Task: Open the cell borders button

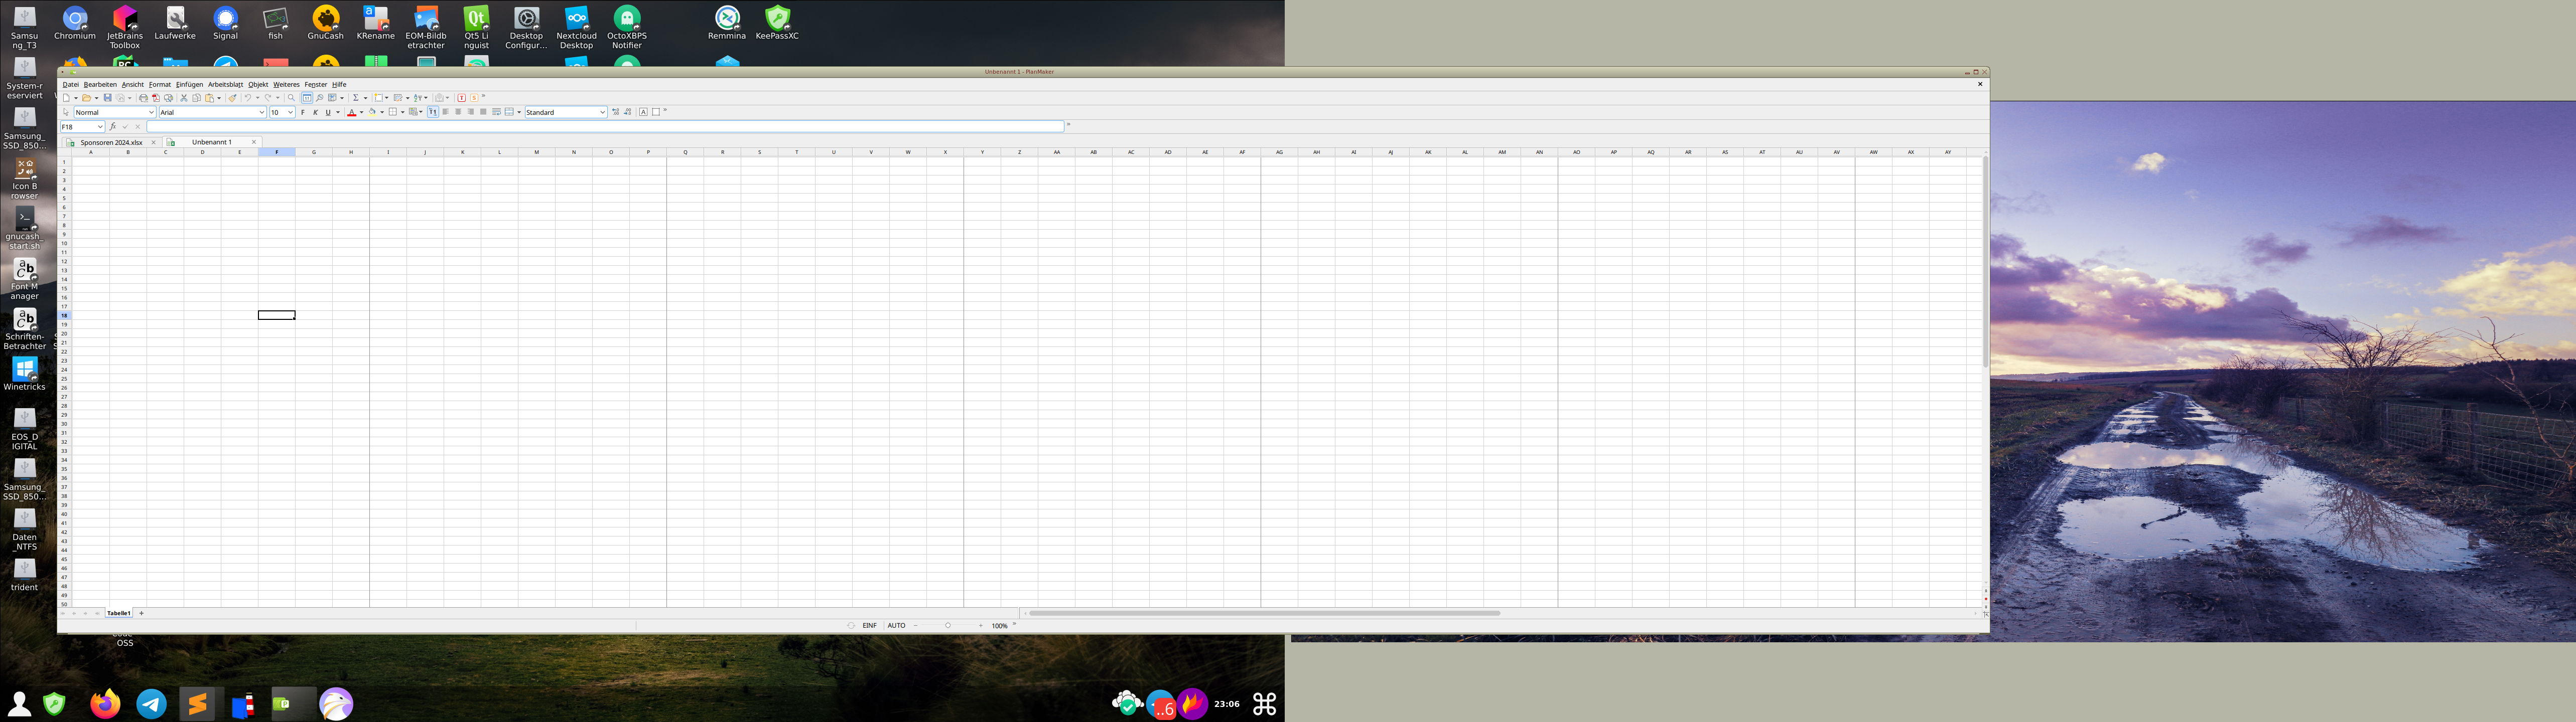Action: pyautogui.click(x=393, y=112)
